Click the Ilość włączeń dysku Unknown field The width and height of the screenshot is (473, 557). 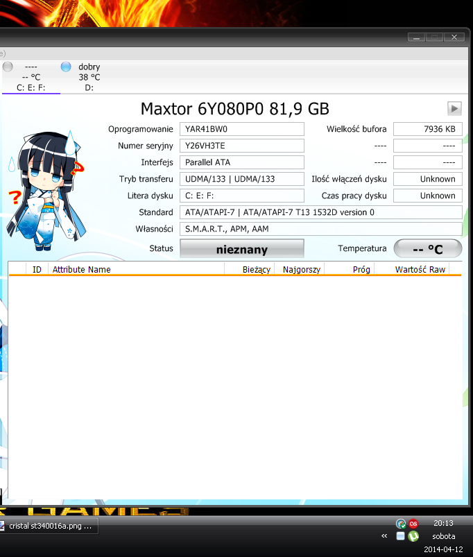tap(427, 179)
